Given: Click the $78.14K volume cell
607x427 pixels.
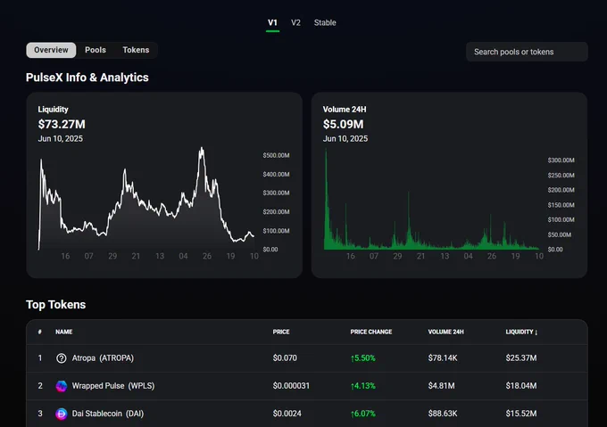Looking at the screenshot, I should [x=443, y=358].
